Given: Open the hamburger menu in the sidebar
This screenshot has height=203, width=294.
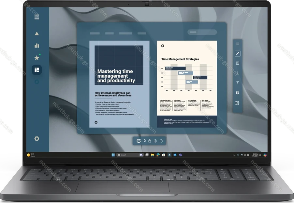Looking at the screenshot, I should [x=37, y=17].
